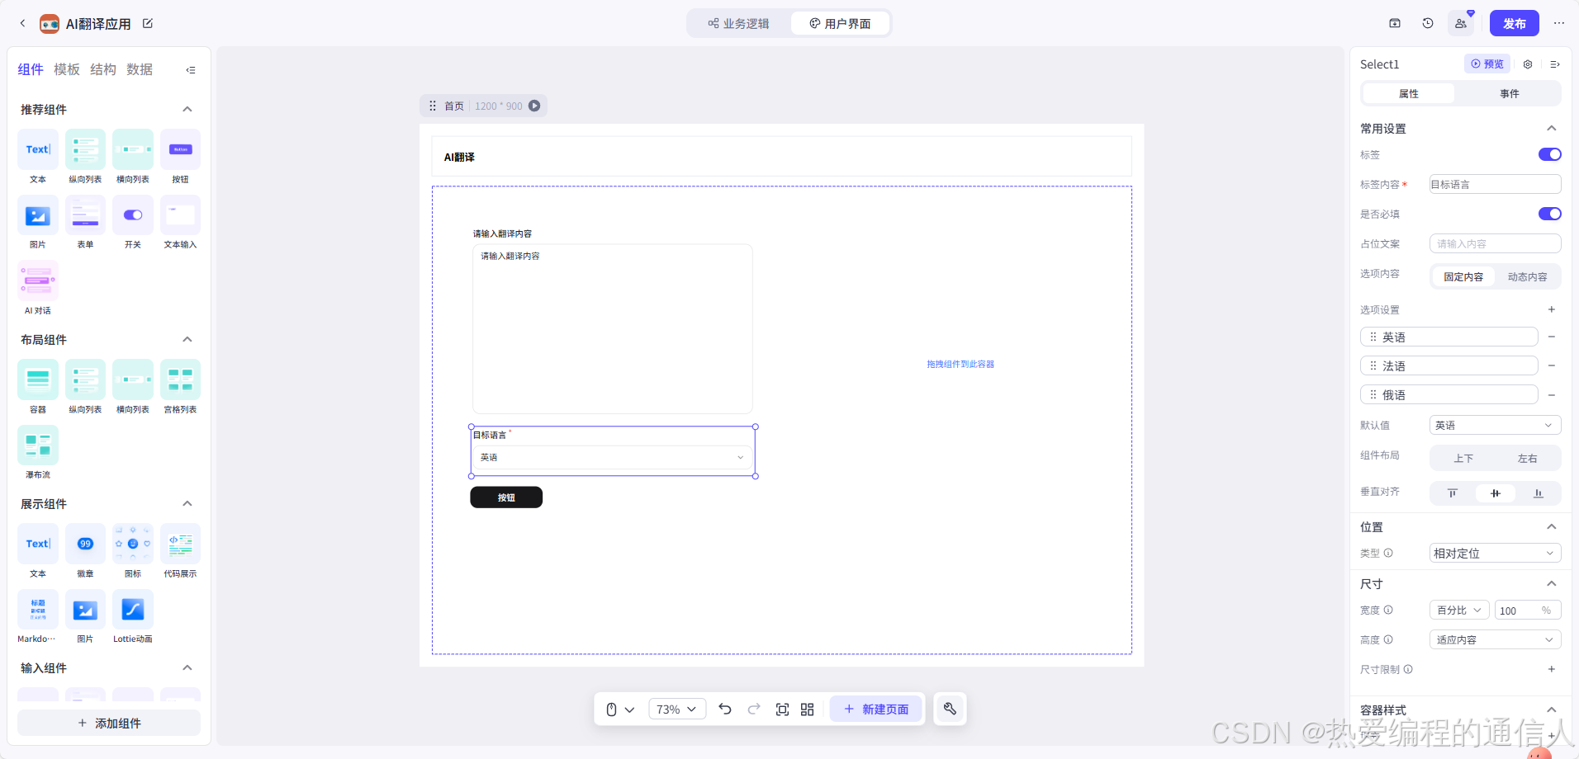Select the container layout component
Image resolution: width=1579 pixels, height=759 pixels.
[x=38, y=379]
